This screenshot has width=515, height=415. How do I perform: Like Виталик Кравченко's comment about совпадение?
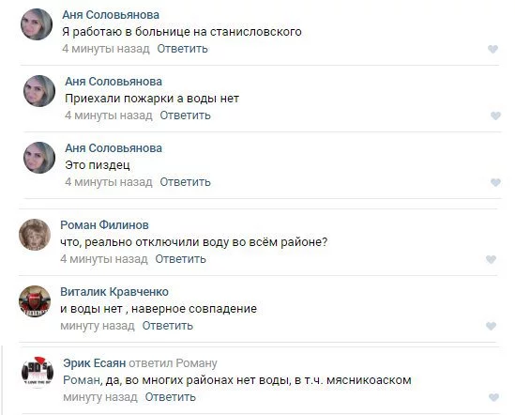point(491,326)
